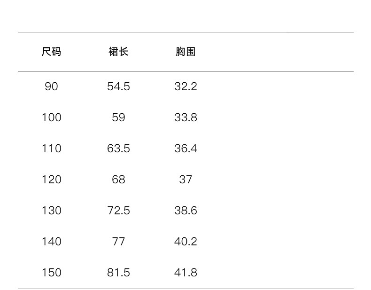Click the 胸围 column header

(185, 52)
